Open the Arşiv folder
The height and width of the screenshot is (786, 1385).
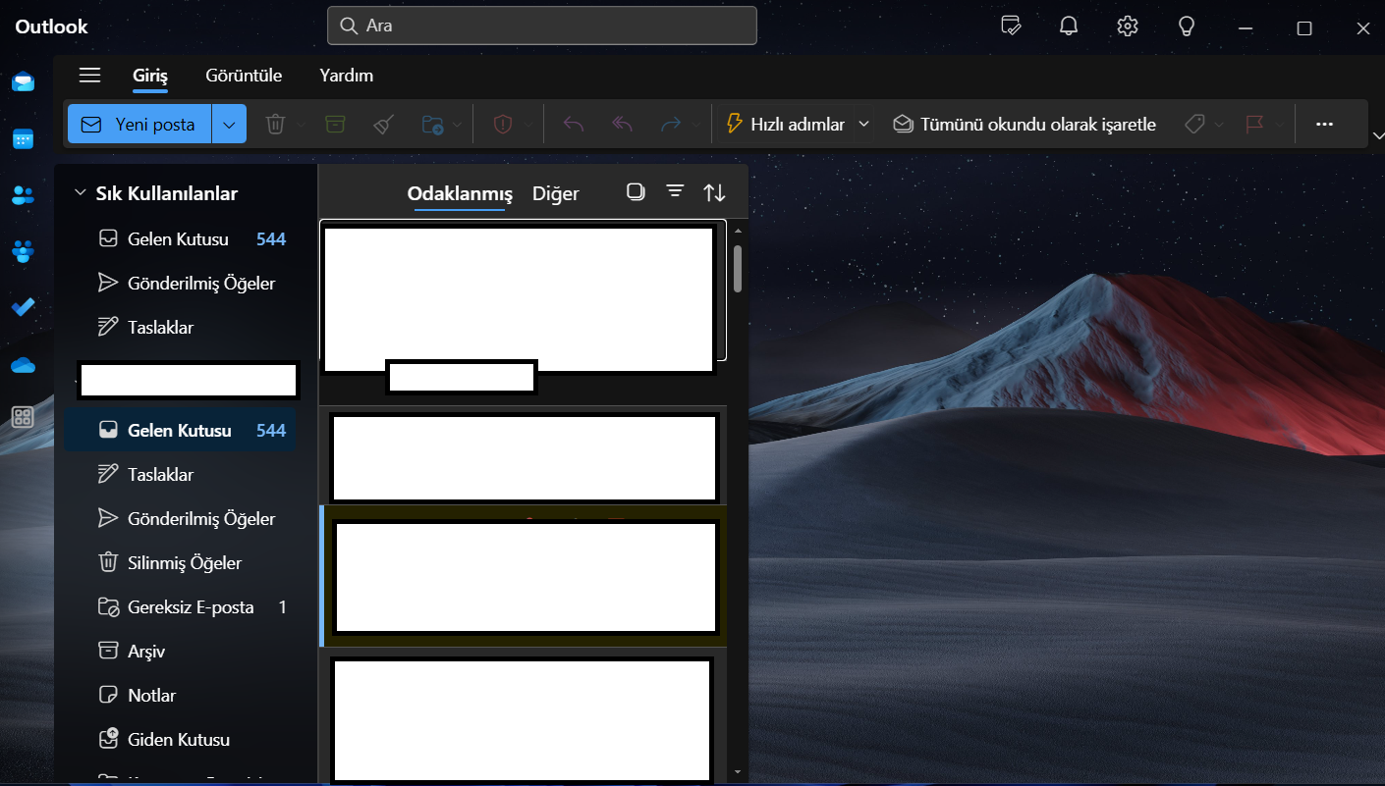pos(182,651)
